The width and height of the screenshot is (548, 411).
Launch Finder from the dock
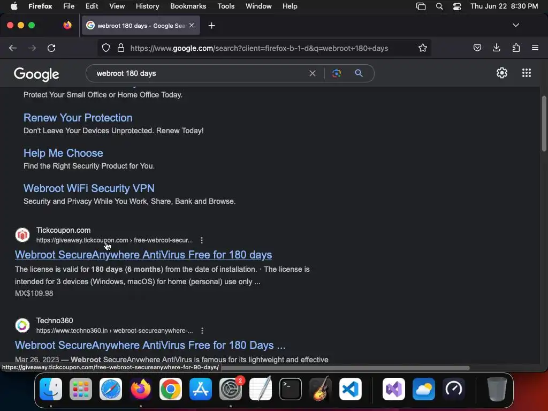(51, 389)
